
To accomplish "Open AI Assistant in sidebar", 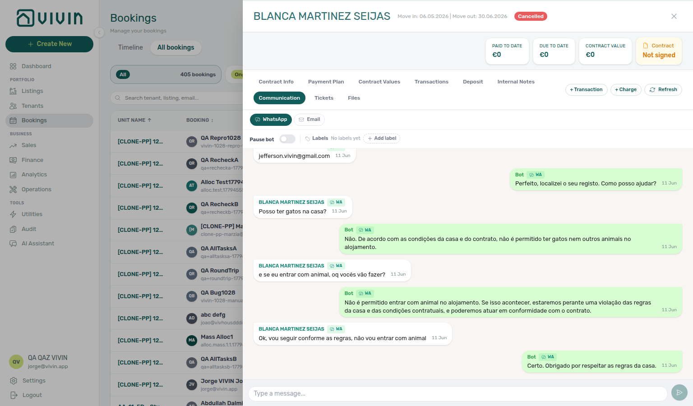I will (49, 244).
